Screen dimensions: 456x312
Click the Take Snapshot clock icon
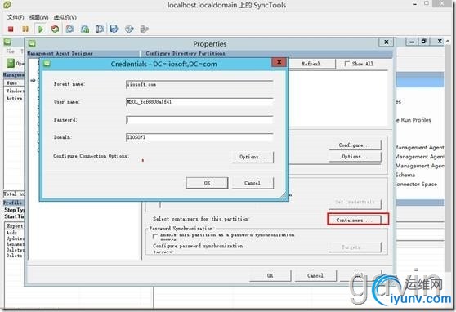(x=69, y=29)
